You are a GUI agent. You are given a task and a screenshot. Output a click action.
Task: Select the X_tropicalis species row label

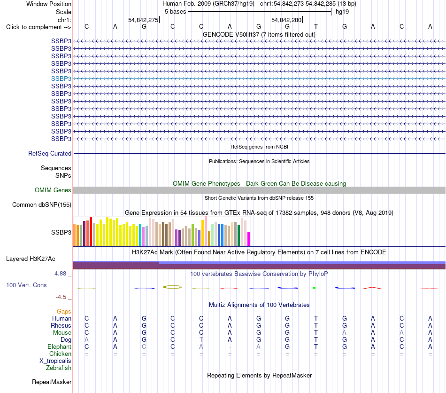point(55,361)
